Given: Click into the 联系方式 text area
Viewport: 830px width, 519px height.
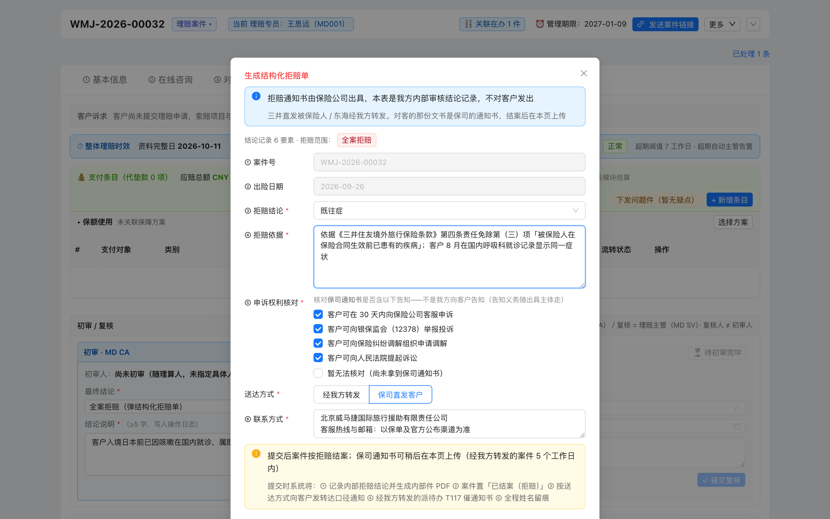Looking at the screenshot, I should (449, 424).
